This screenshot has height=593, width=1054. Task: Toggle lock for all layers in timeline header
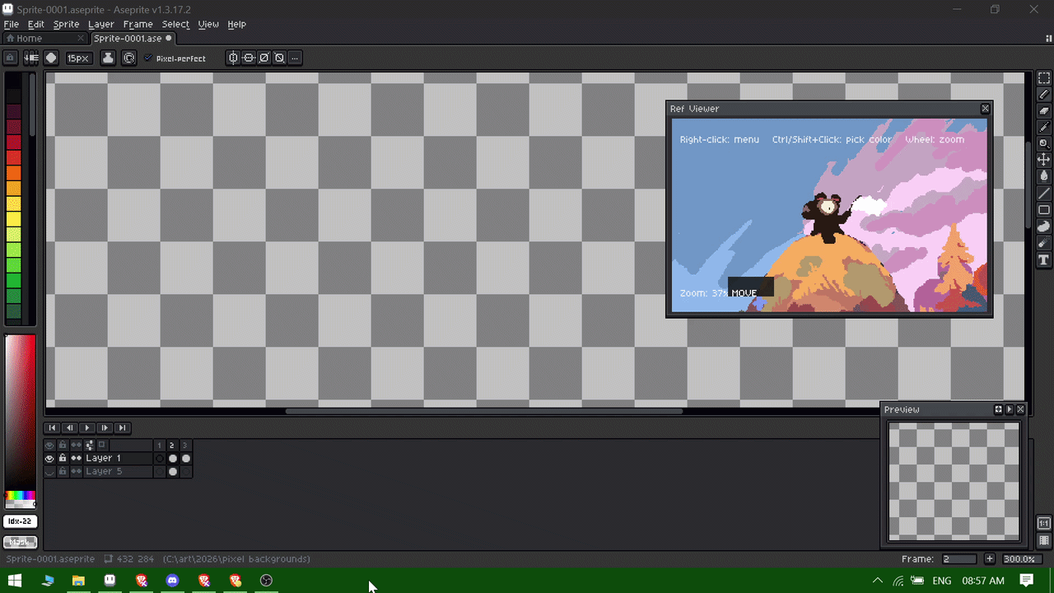[x=63, y=445]
